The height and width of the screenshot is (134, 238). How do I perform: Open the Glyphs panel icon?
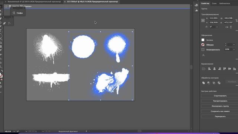tap(14, 13)
